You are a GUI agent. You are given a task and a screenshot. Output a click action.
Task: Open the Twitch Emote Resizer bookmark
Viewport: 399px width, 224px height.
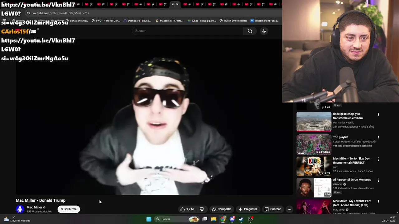[233, 21]
